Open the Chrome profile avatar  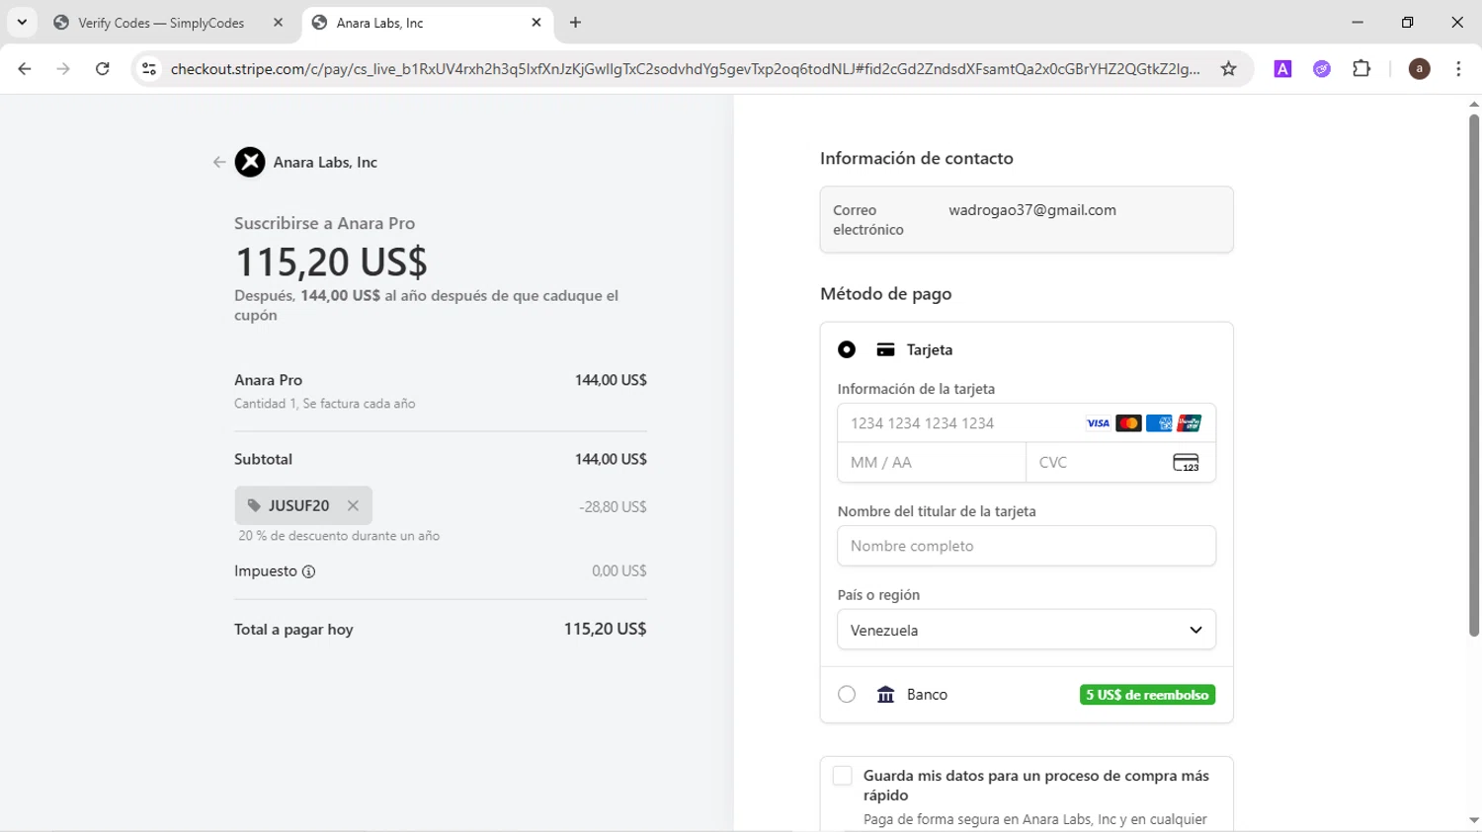point(1419,68)
